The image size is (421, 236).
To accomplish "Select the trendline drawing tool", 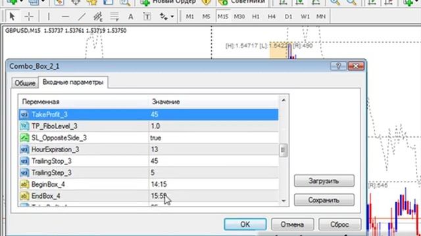I will [82, 16].
